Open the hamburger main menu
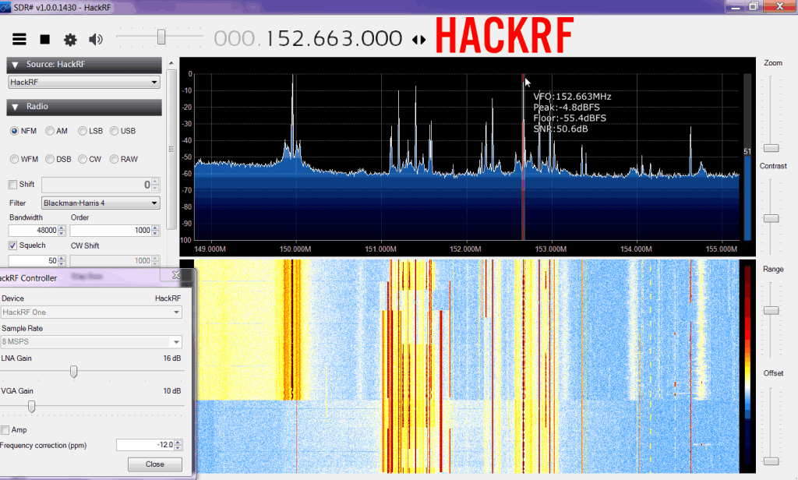The height and width of the screenshot is (480, 798). coord(19,39)
